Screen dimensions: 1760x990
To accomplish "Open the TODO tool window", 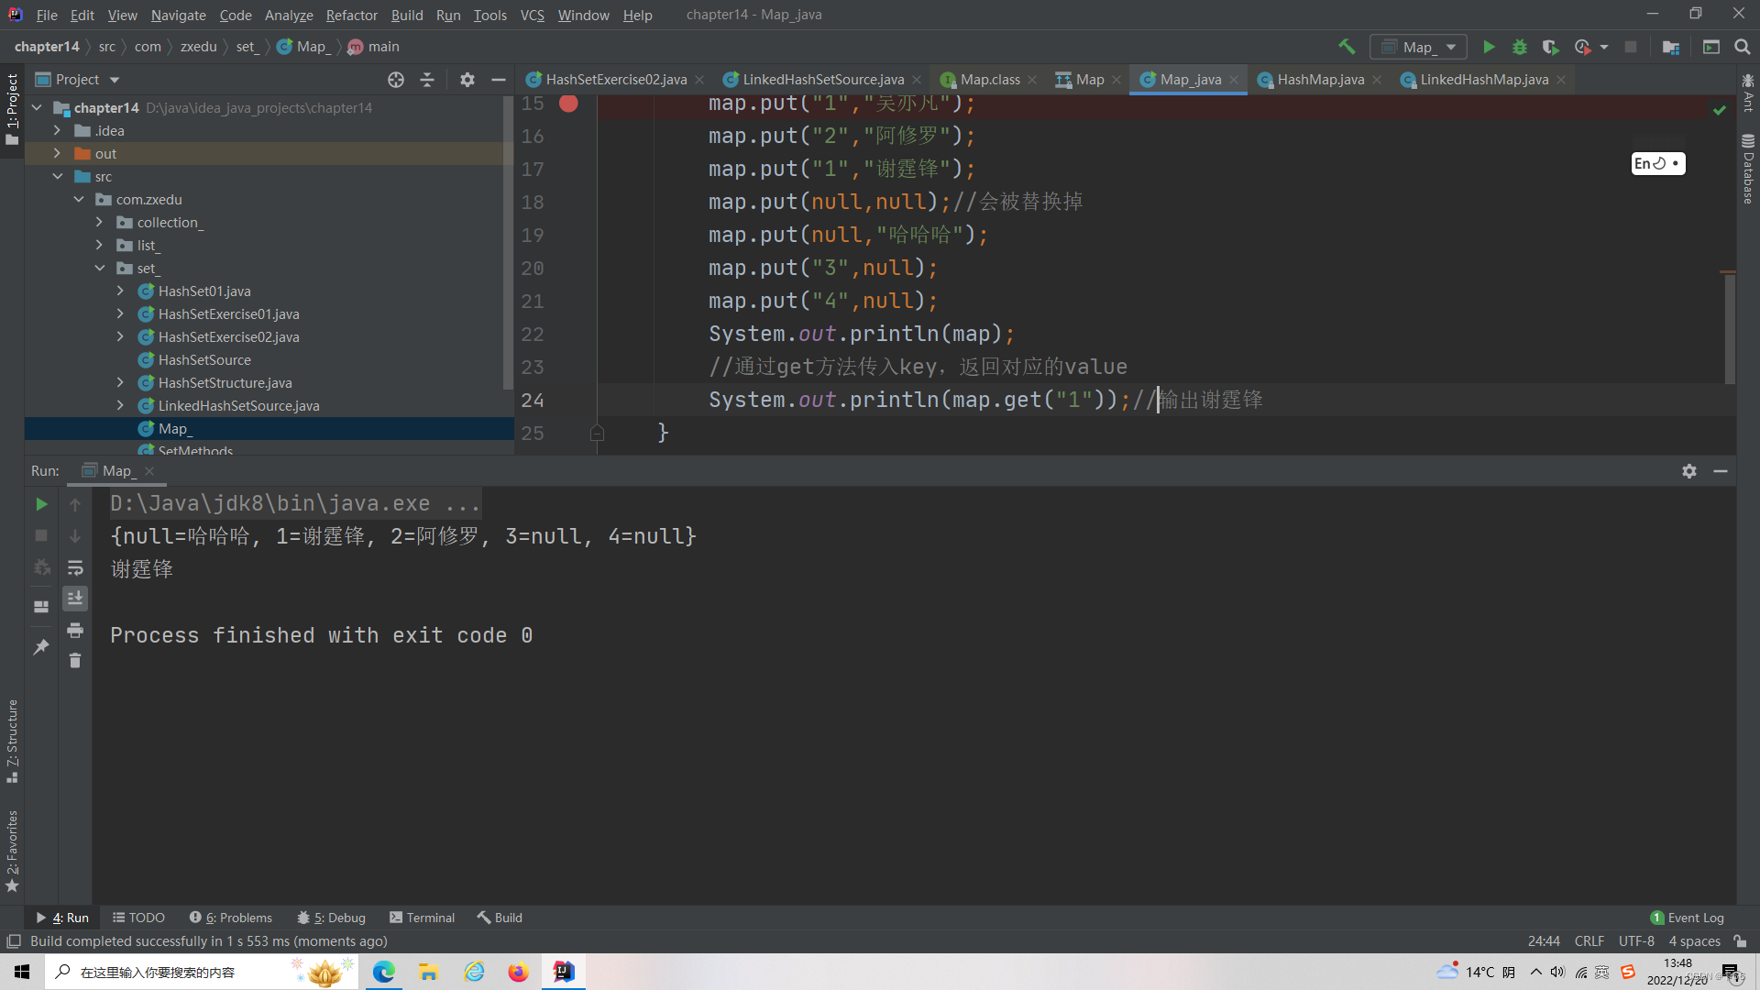I will [x=138, y=918].
